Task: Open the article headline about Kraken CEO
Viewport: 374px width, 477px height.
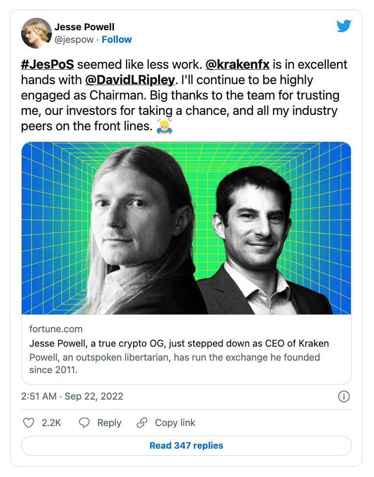Action: coord(179,343)
